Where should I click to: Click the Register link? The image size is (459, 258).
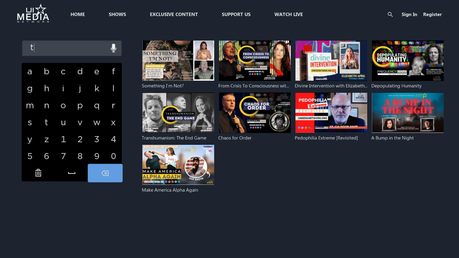pos(432,14)
